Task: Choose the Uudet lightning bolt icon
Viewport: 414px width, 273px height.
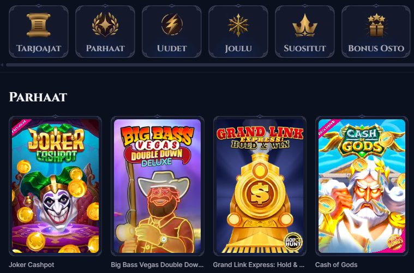Action: (x=172, y=25)
